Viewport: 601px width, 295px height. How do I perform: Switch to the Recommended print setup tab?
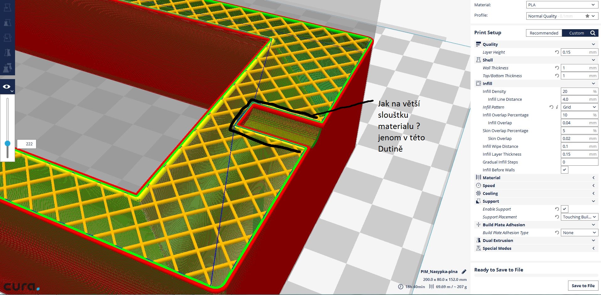[x=544, y=33]
